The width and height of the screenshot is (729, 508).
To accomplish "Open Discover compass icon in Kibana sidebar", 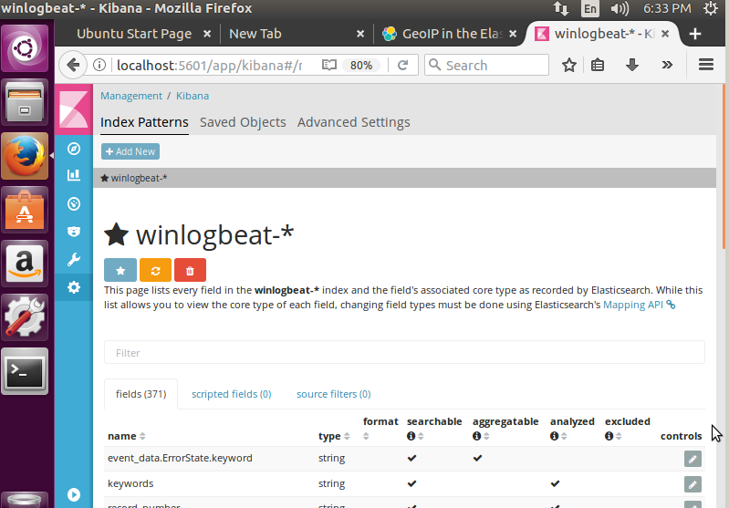I will point(74,149).
